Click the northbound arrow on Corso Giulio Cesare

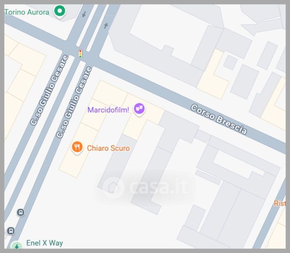tap(106, 26)
